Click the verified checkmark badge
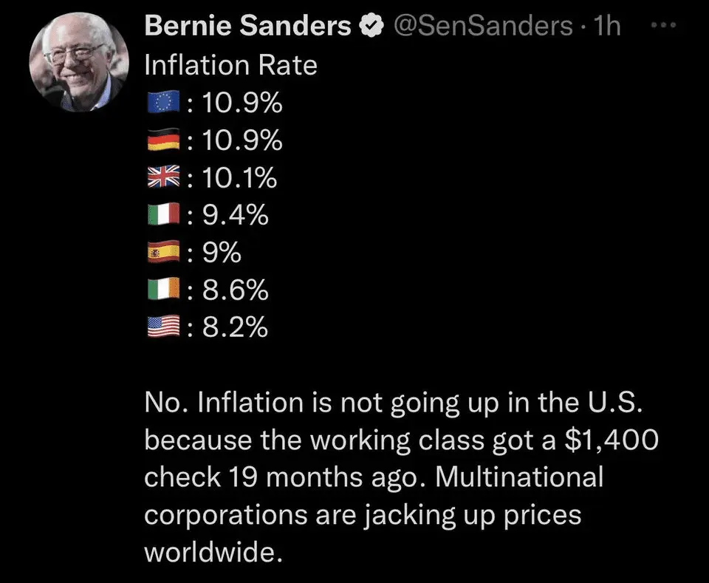This screenshot has width=709, height=583. point(369,27)
